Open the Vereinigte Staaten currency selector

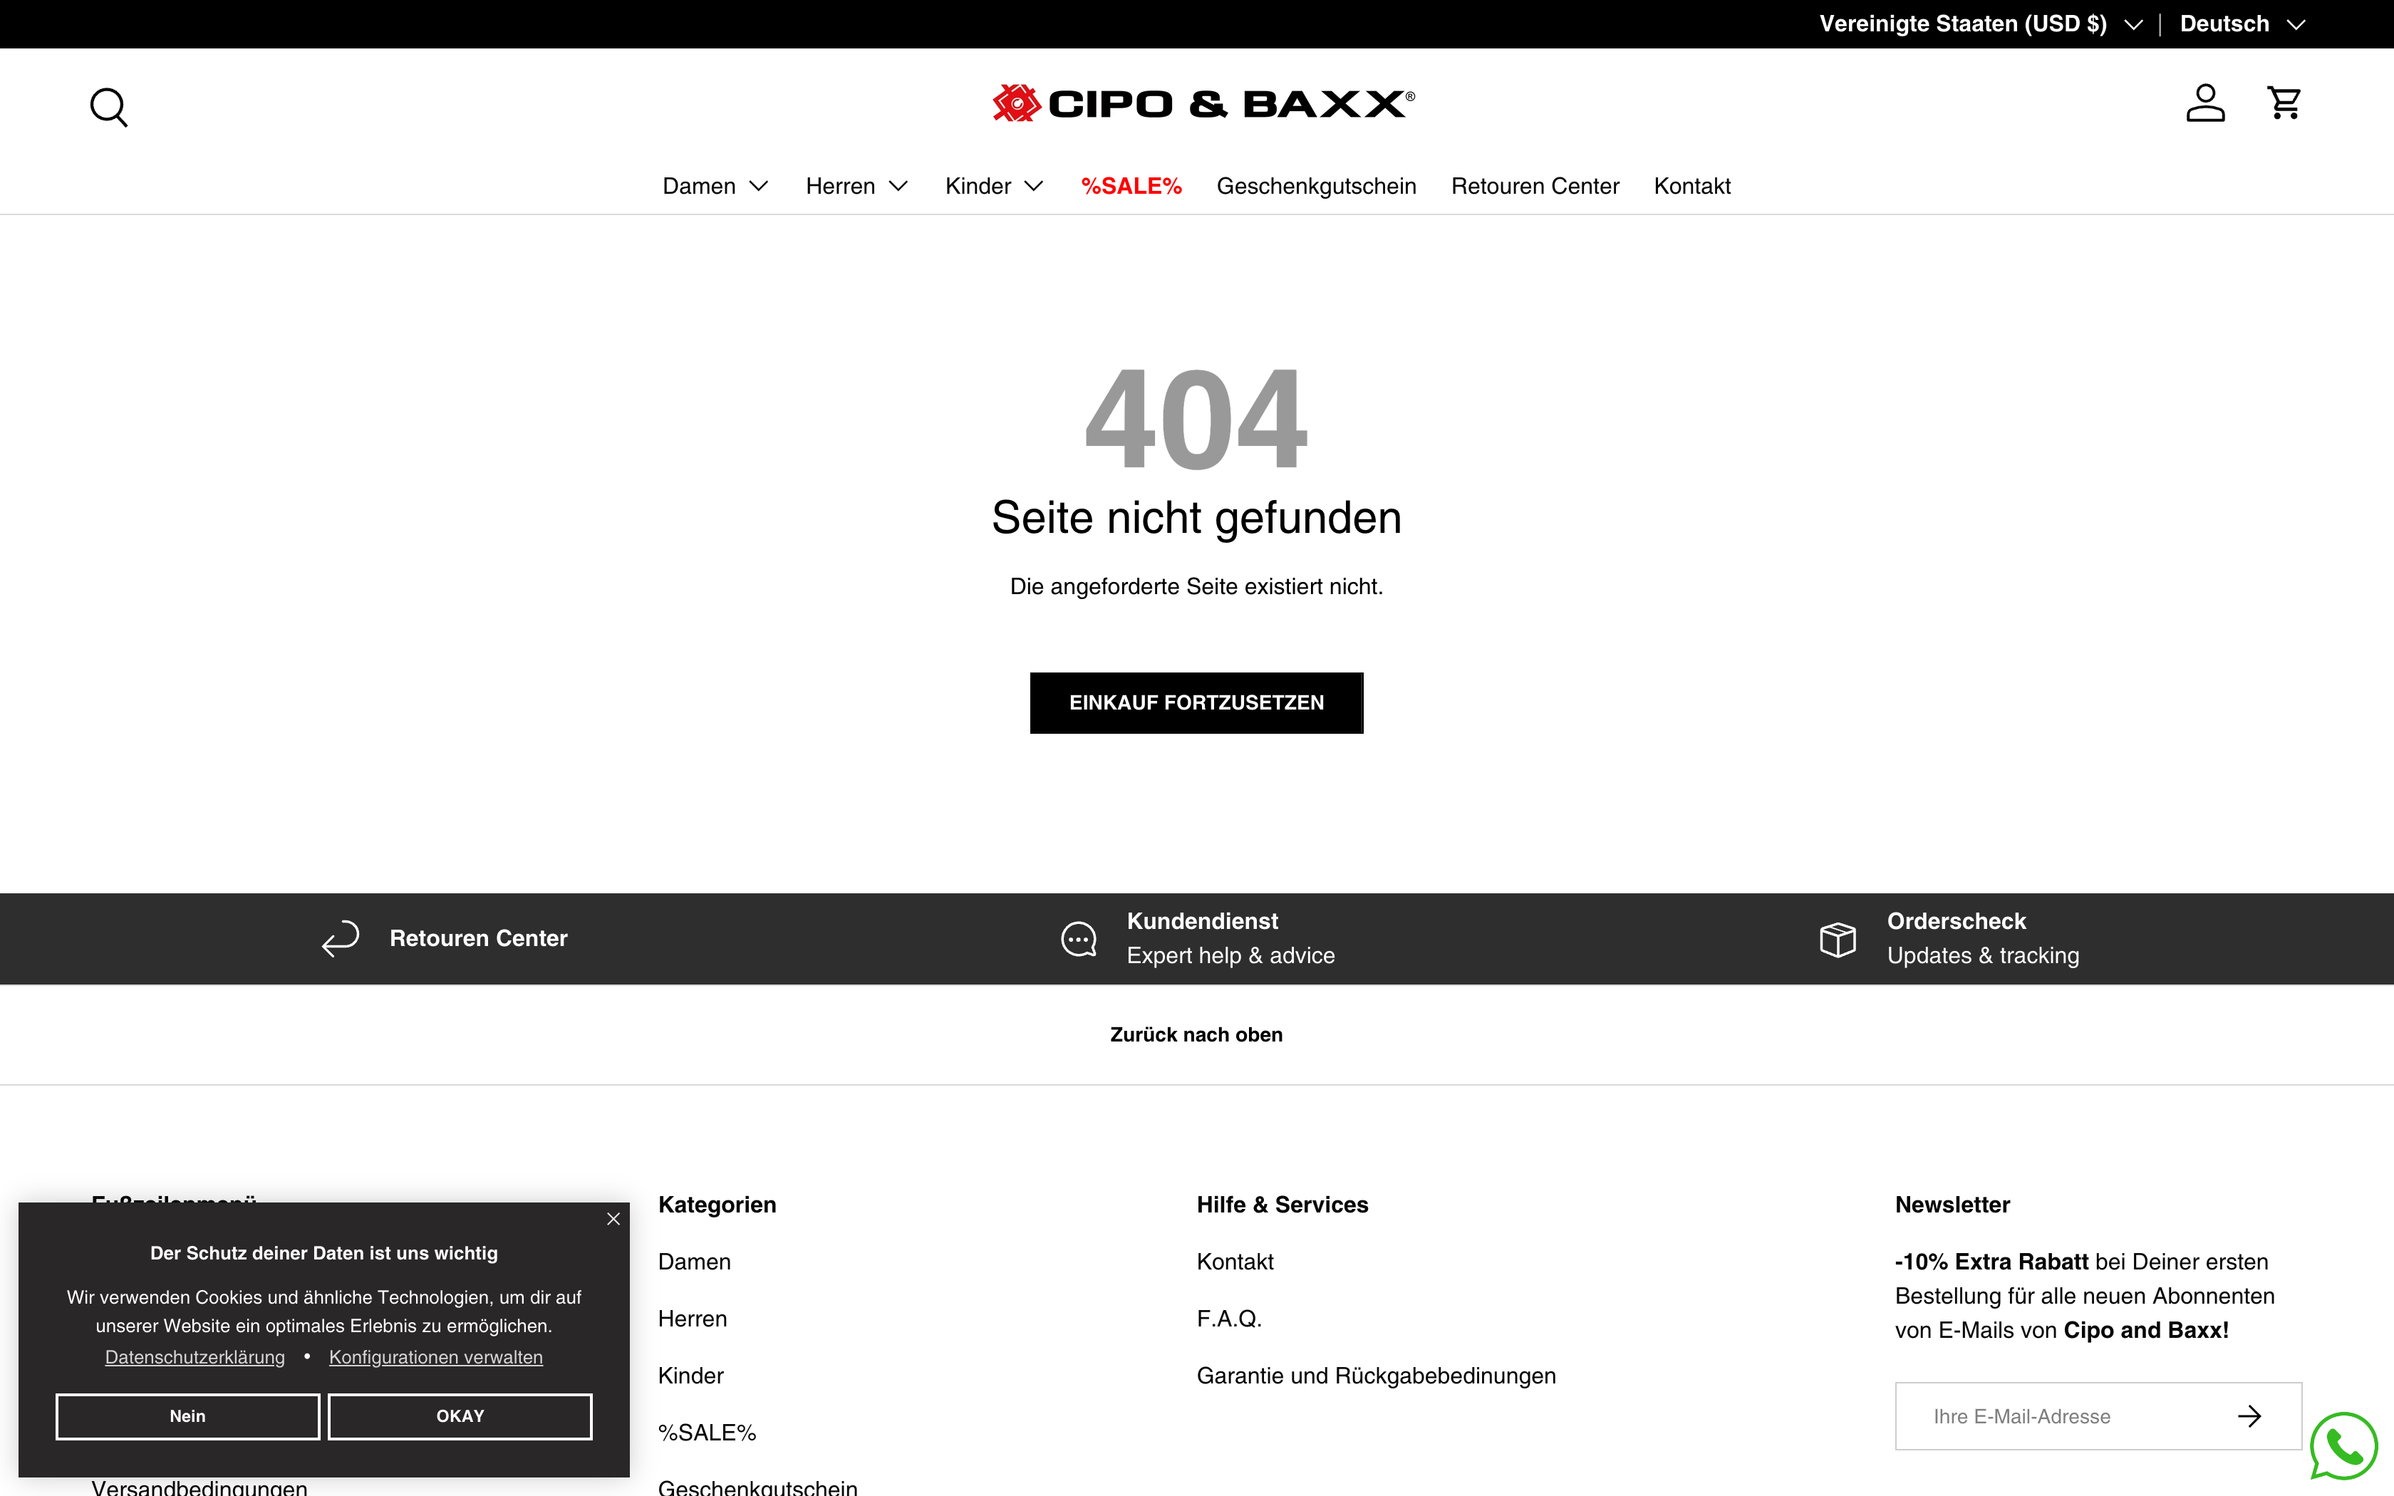[1979, 23]
